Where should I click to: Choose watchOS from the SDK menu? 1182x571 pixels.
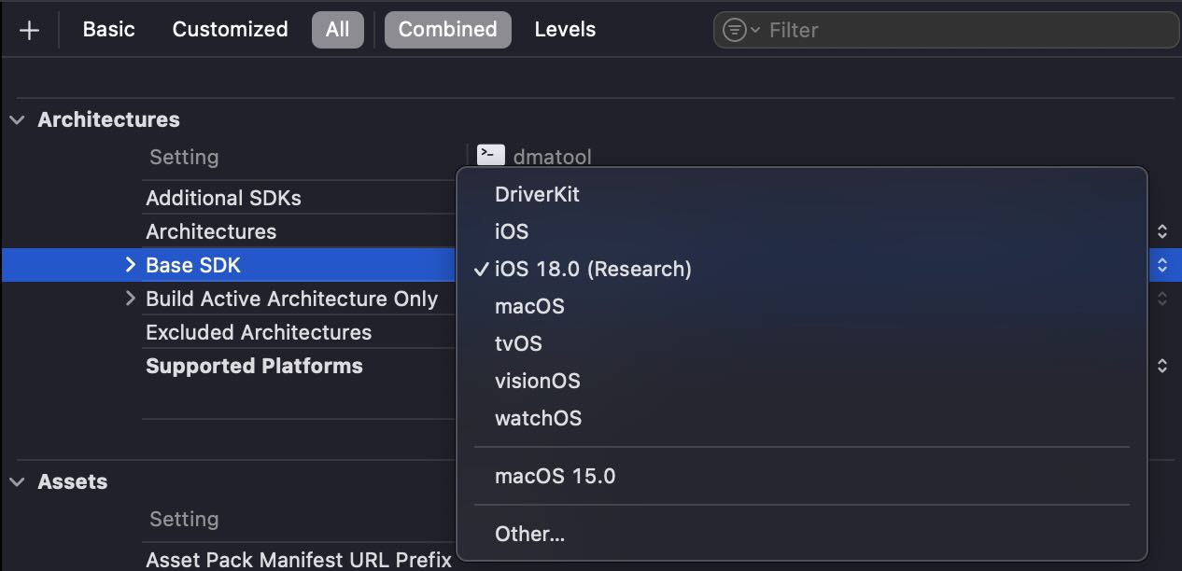tap(802, 418)
